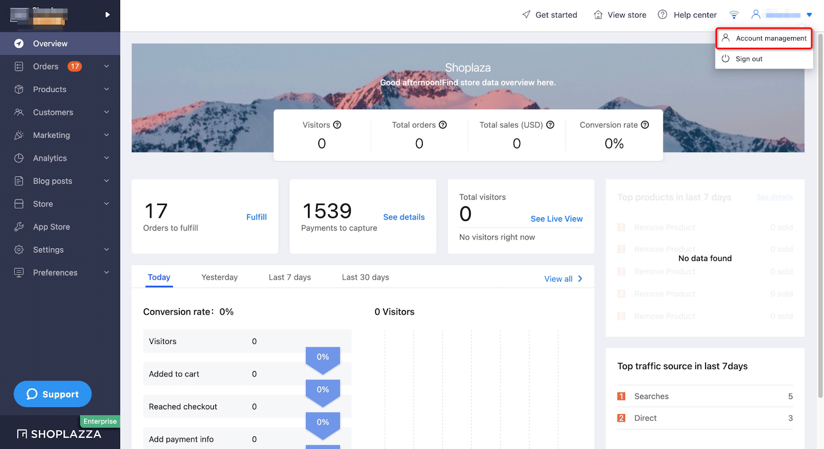The image size is (824, 449).
Task: Expand the Products menu chevron
Action: [x=107, y=89]
